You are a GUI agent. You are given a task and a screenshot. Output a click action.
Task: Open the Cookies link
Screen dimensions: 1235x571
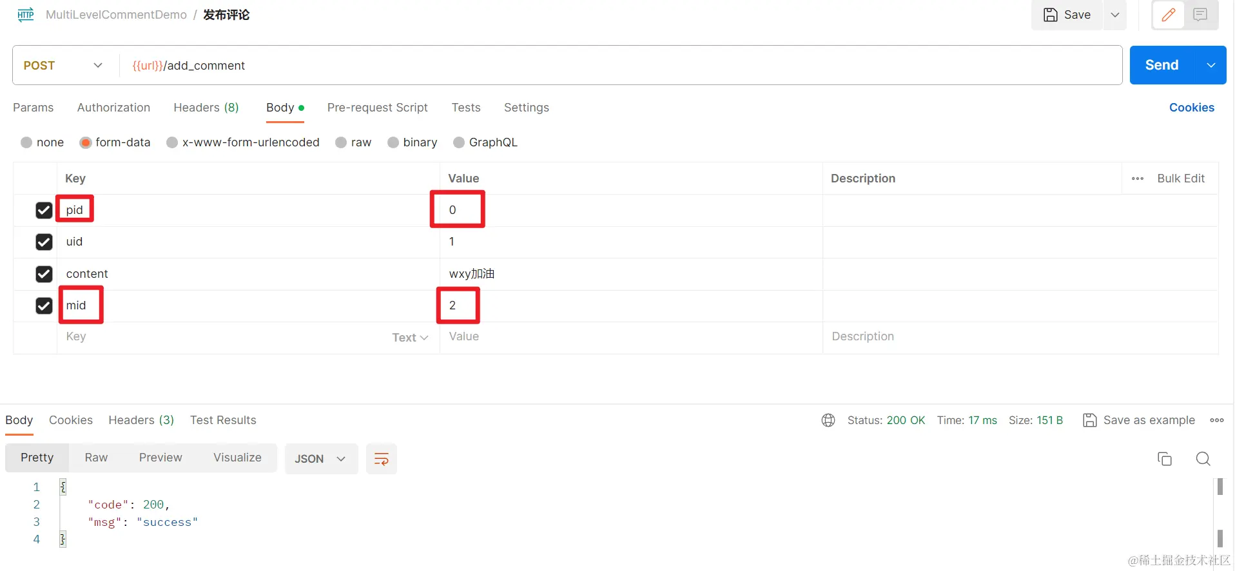pos(1192,108)
